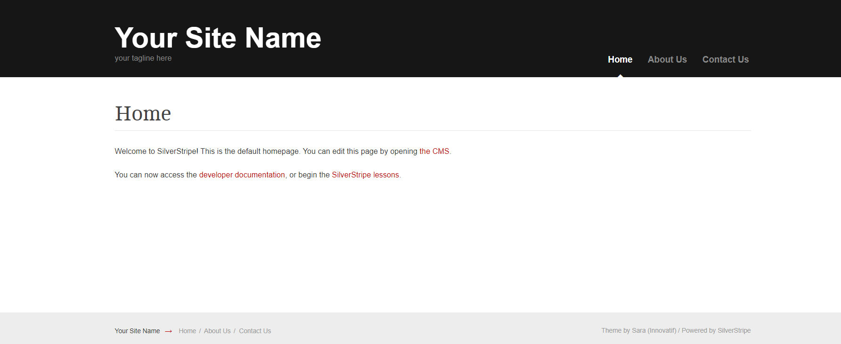841x344 pixels.
Task: Open the footer 'SilverStripe' powered-by link
Action: (x=734, y=330)
